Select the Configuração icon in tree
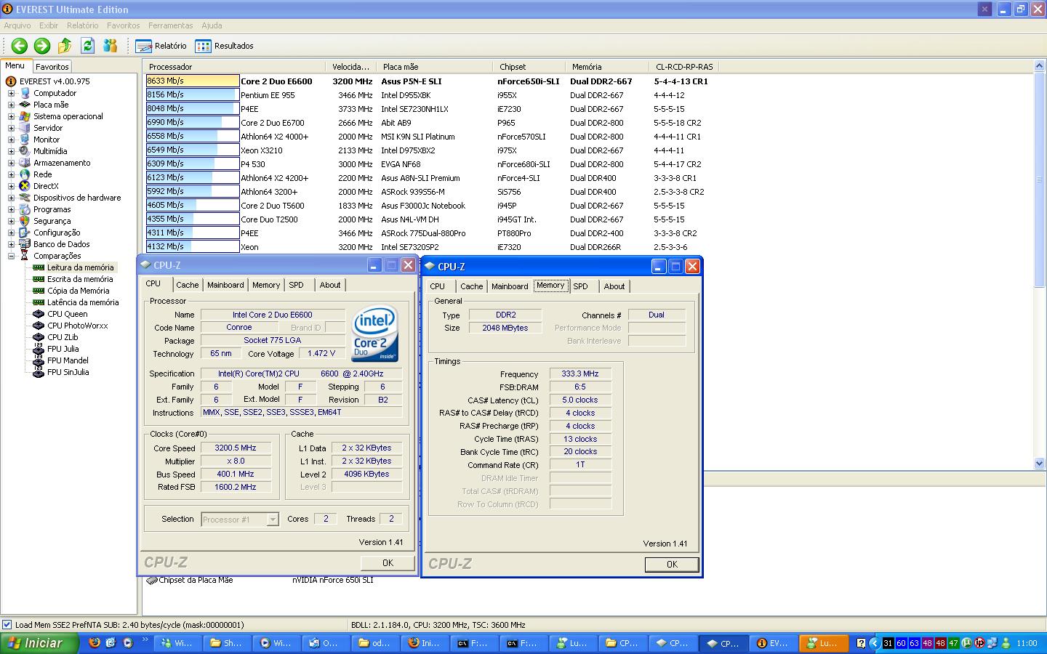1047x654 pixels. (25, 233)
